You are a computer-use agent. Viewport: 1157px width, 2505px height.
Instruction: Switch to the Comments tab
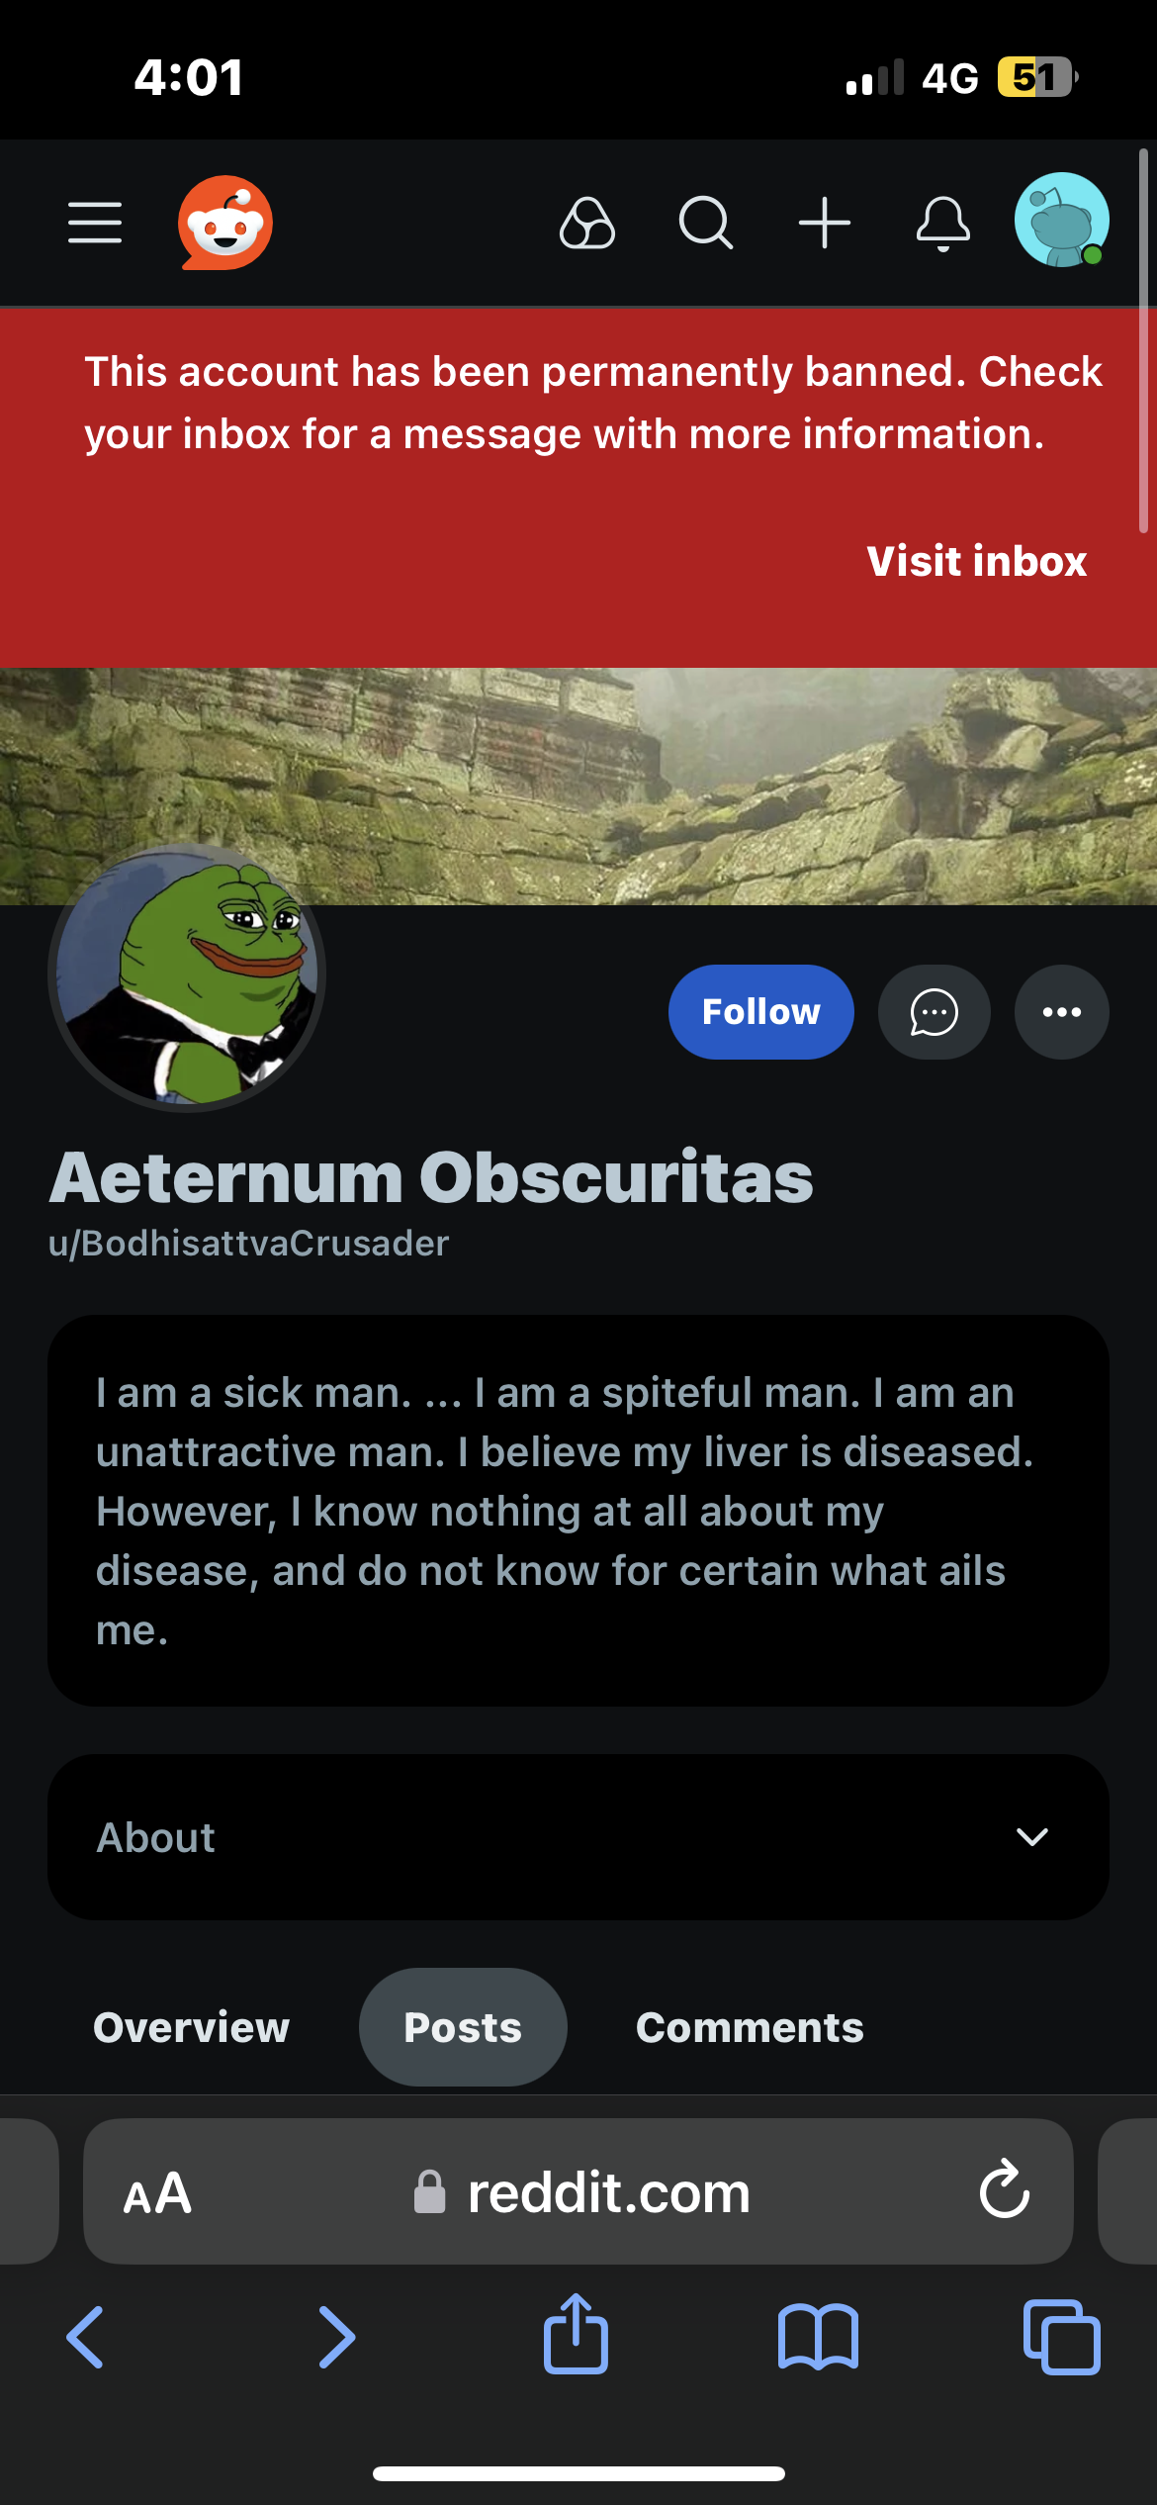[750, 2027]
